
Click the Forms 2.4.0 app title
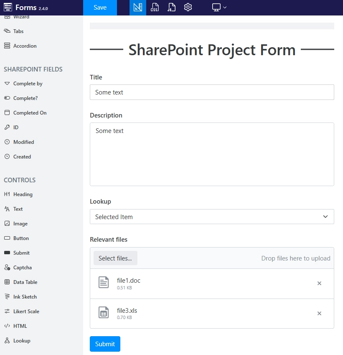pyautogui.click(x=32, y=8)
